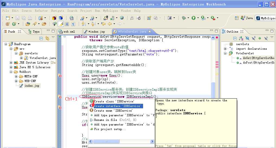Click the quick fix horizontal scrollbar thumb
Image resolution: width=276 pixels, height=148 pixels.
click(x=106, y=141)
